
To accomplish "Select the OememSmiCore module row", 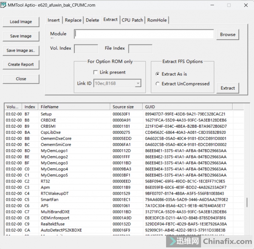I will tap(124, 145).
